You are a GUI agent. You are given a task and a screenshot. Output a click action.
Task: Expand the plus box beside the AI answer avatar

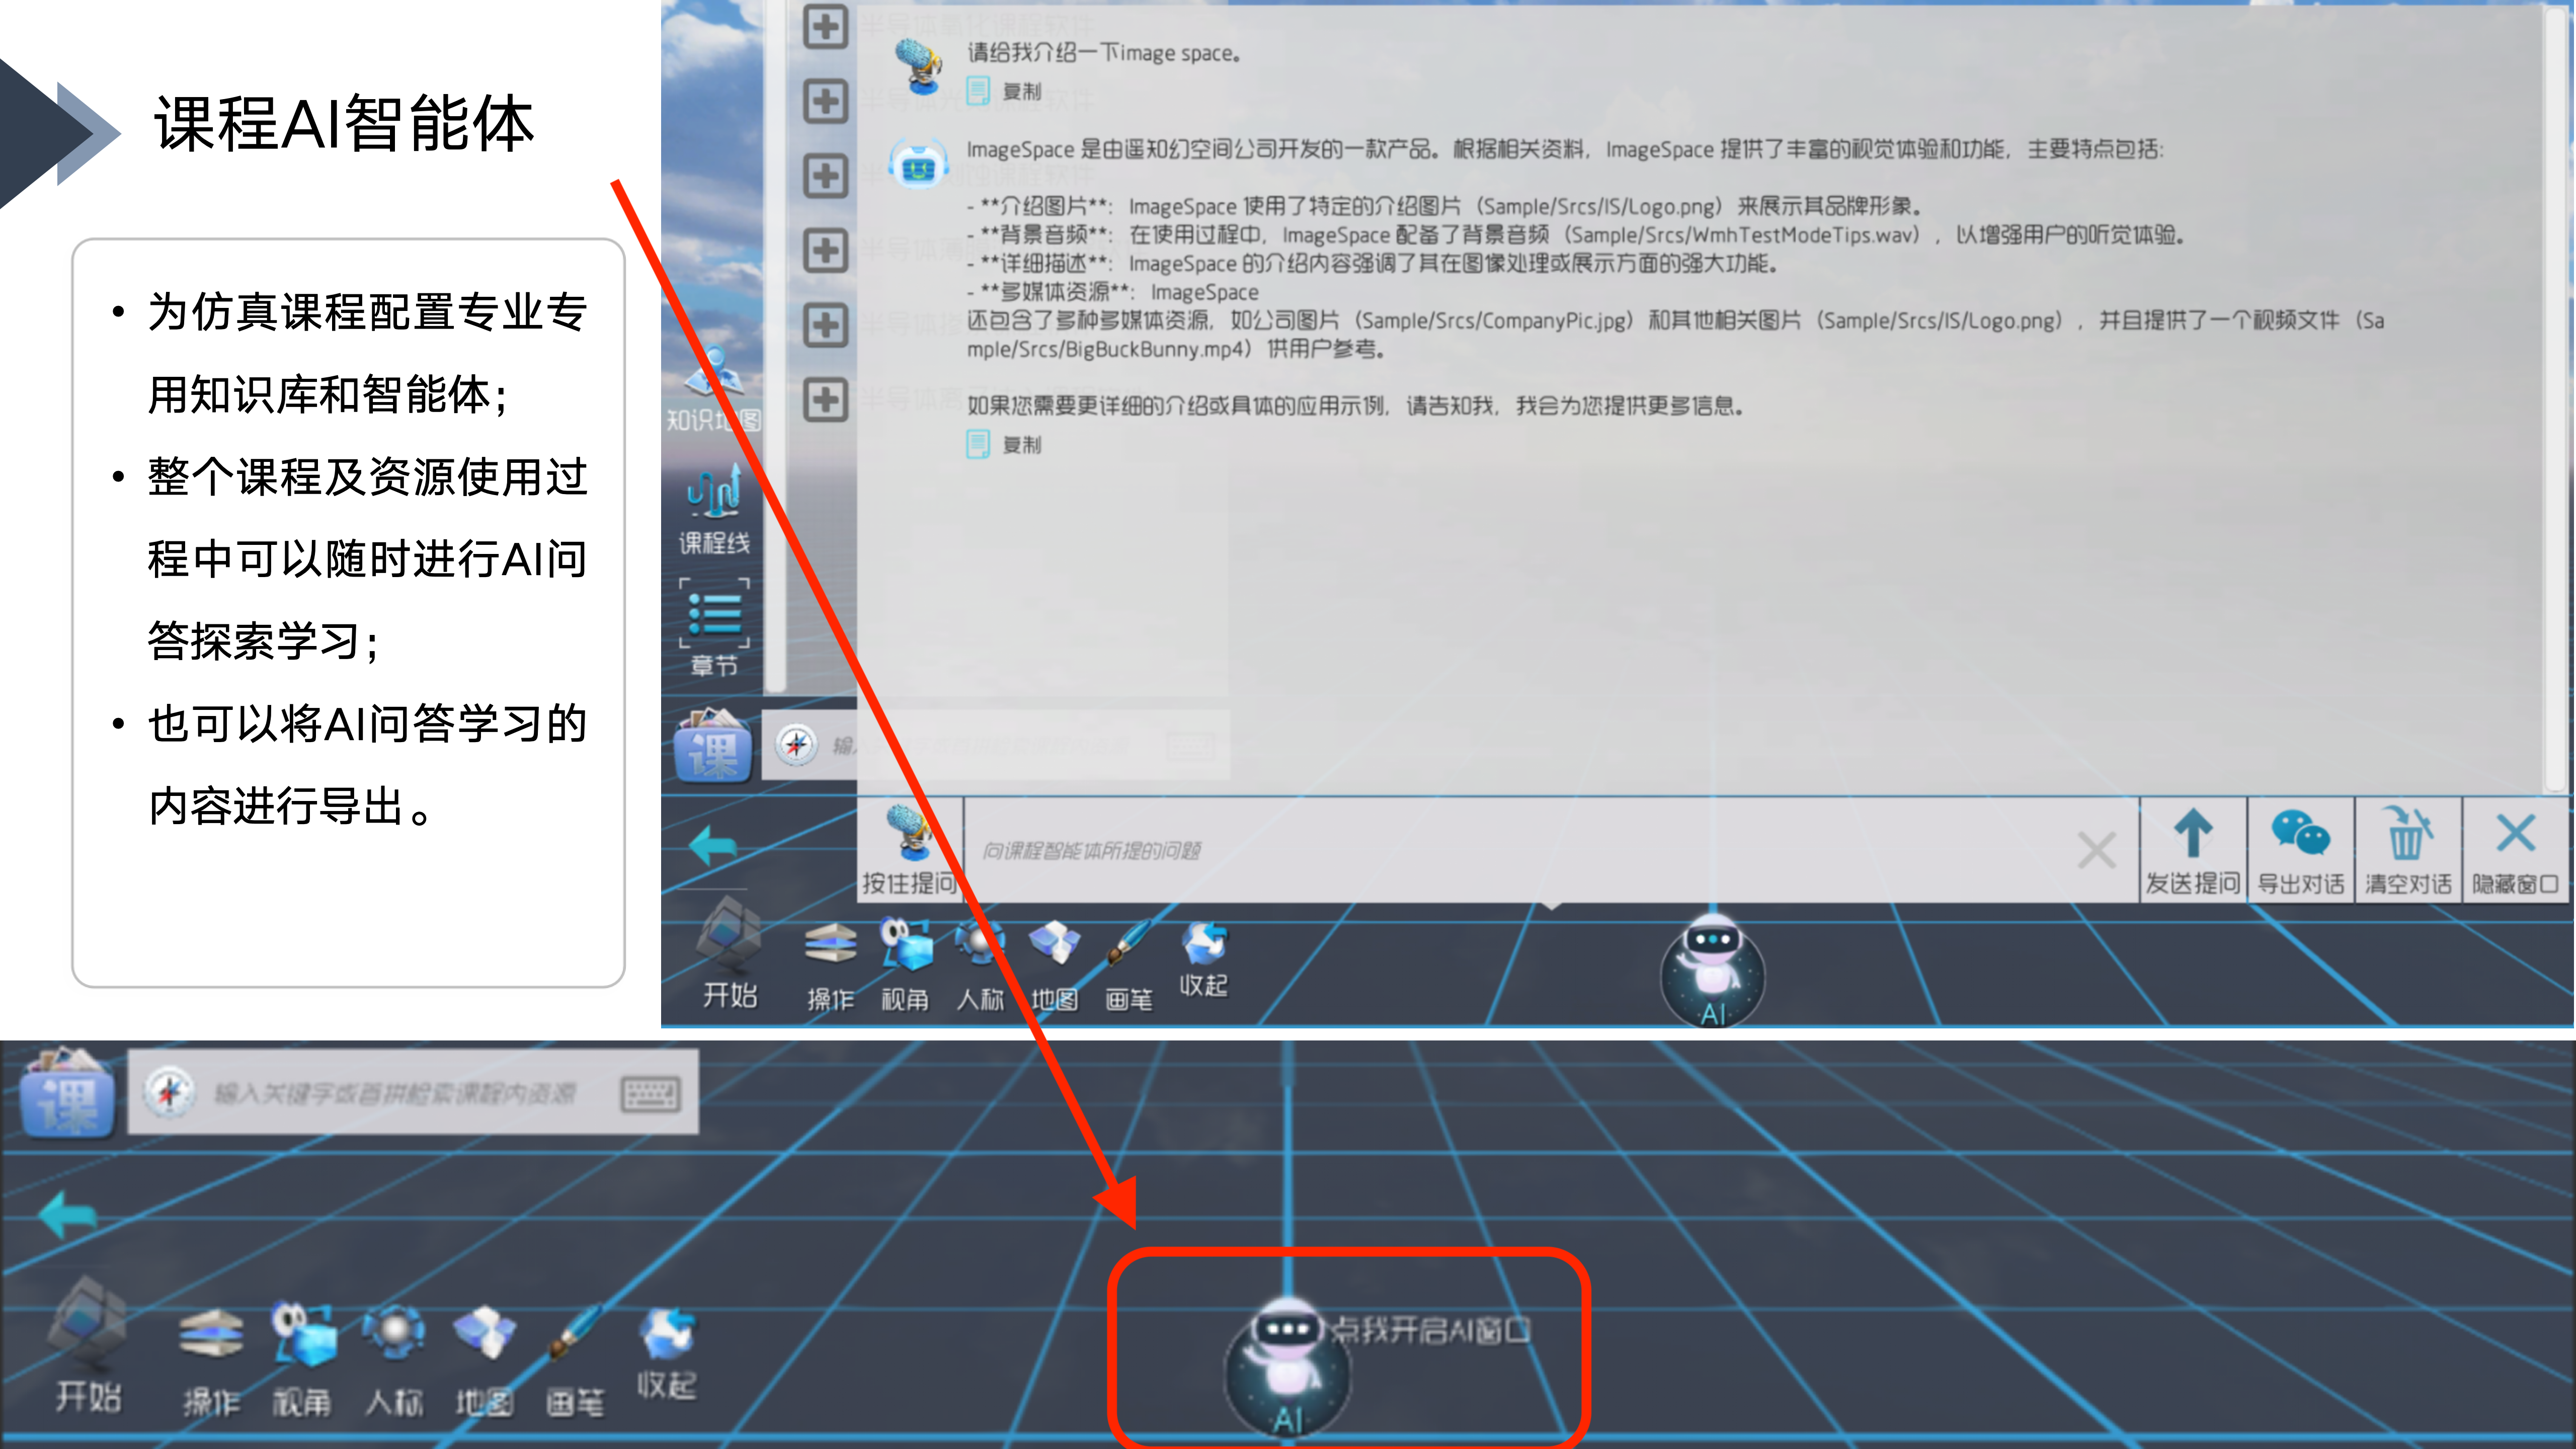click(x=825, y=175)
